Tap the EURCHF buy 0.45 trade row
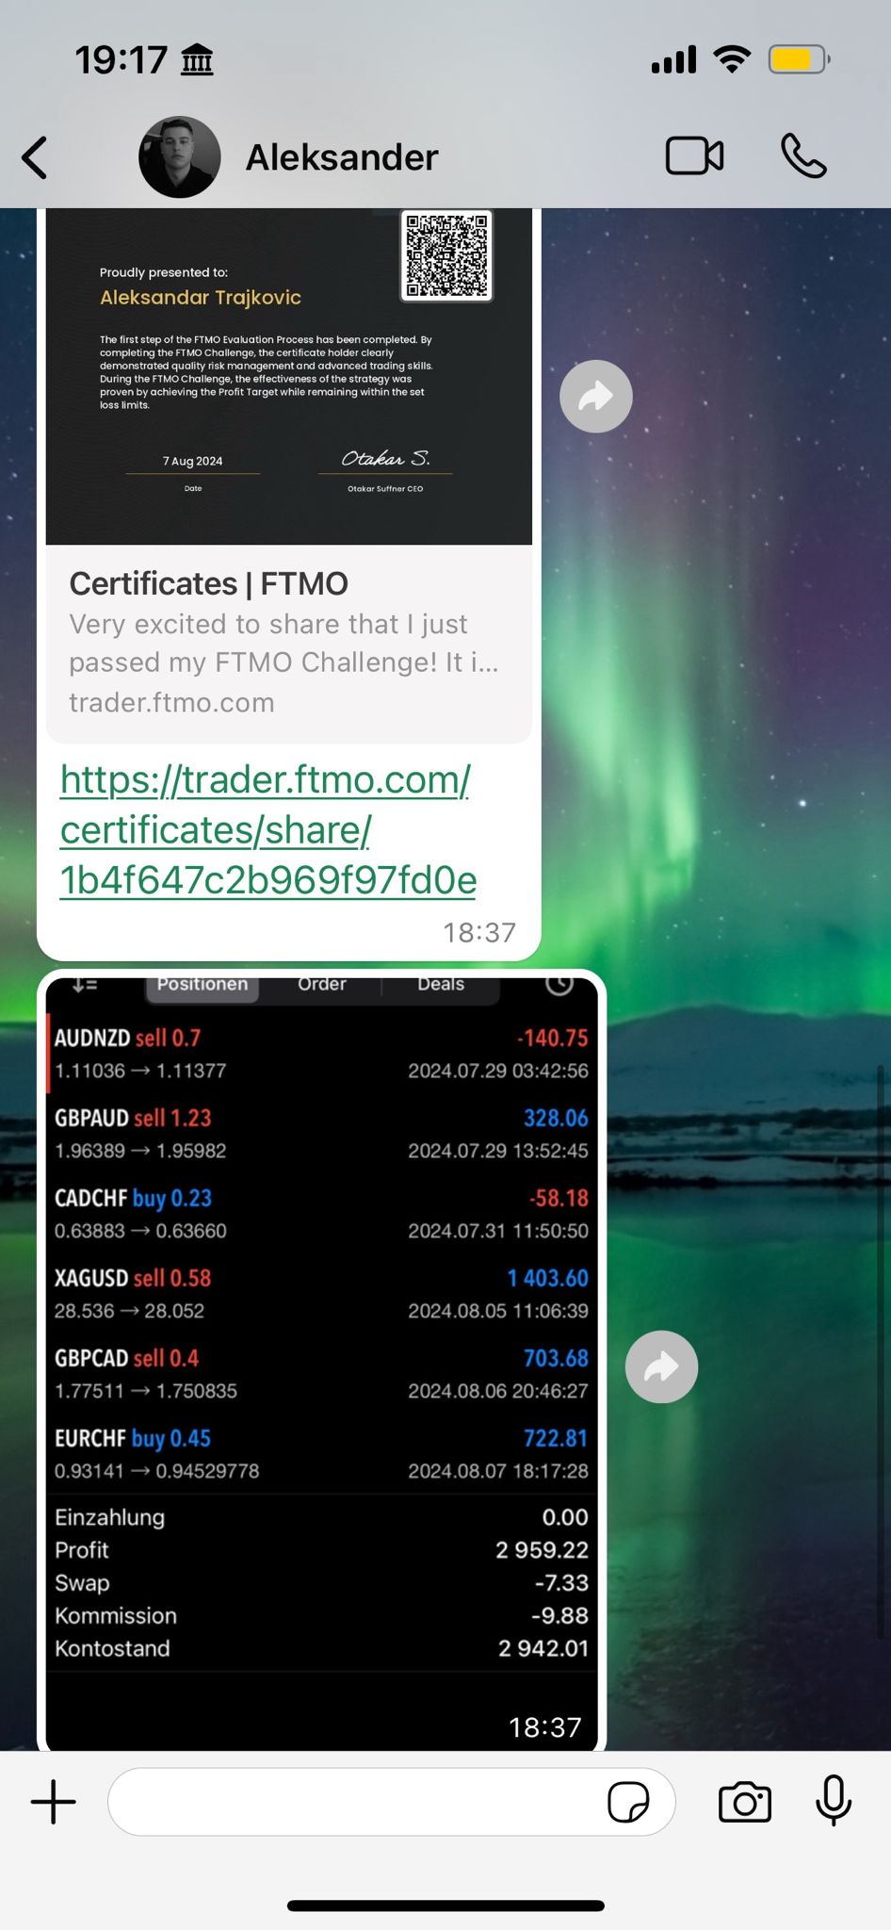Screen dimensions: 891x1930 (x=321, y=1454)
